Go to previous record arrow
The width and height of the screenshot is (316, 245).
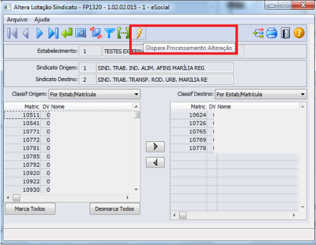[x=26, y=33]
